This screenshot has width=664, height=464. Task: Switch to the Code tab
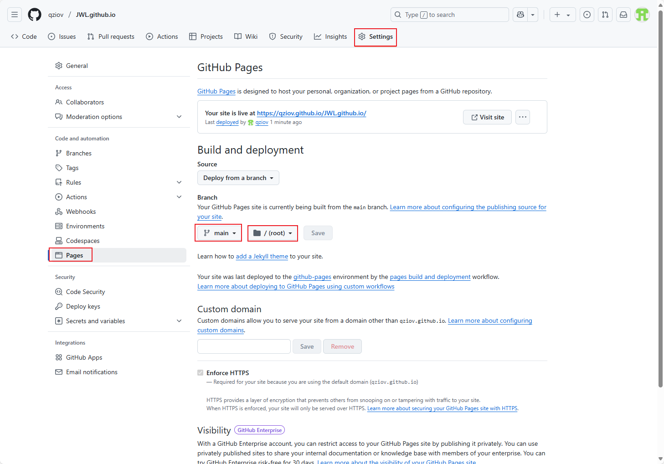coord(24,36)
